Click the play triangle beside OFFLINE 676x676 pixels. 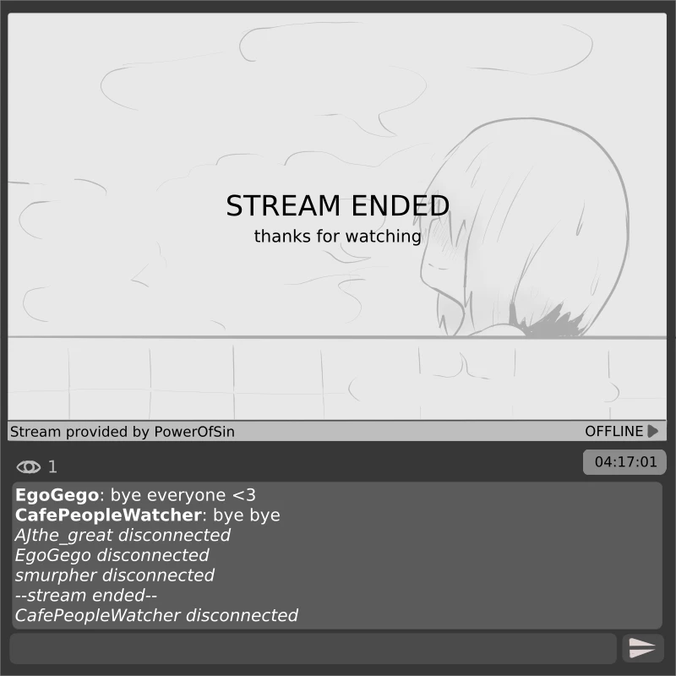tap(653, 431)
